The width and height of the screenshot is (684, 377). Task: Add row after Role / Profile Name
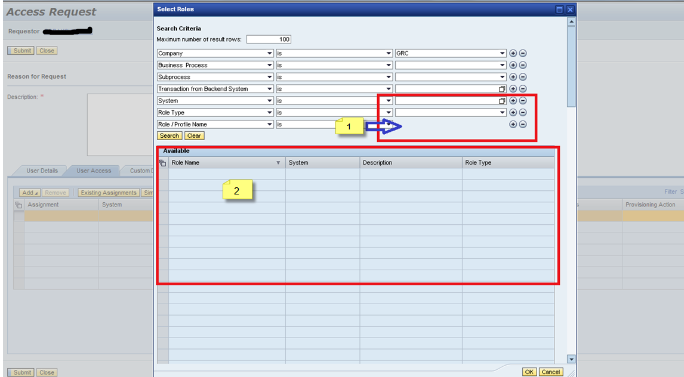(513, 124)
